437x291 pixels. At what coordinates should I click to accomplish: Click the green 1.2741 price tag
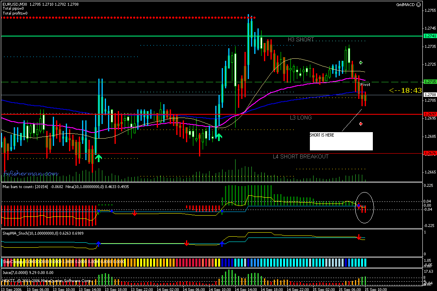pyautogui.click(x=430, y=36)
